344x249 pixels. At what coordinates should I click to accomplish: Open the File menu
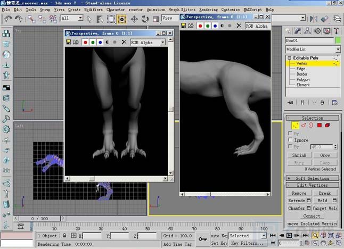click(6, 10)
